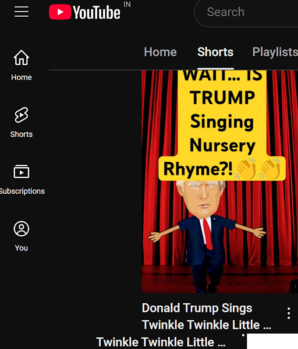Open the Donald Trump Sings Twinkle Twinkle title
This screenshot has width=298, height=349.
click(x=206, y=316)
